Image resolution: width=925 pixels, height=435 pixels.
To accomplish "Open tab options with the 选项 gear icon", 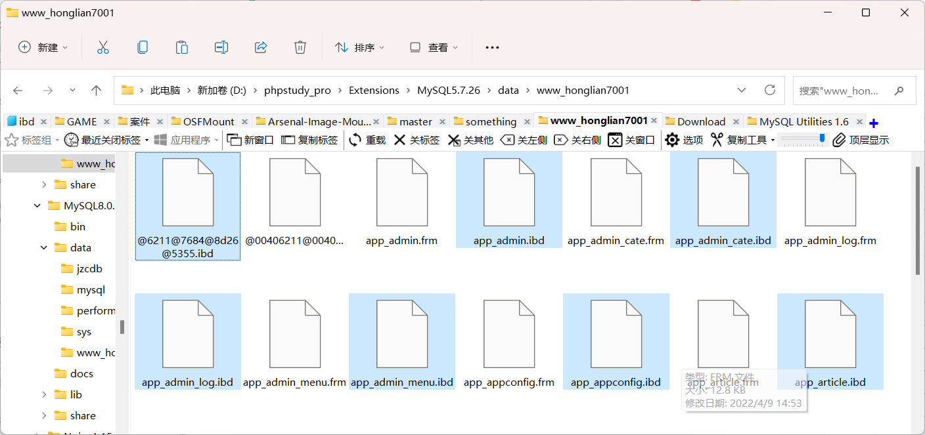I will (x=683, y=139).
